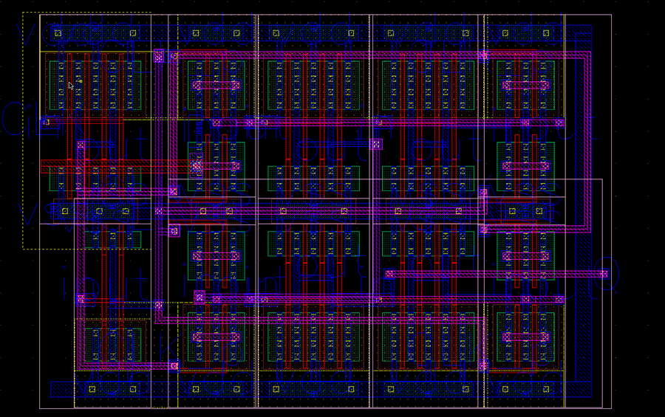This screenshot has width=665, height=417.
Task: Click the top-left contact in the upper power rail
Action: click(x=58, y=32)
